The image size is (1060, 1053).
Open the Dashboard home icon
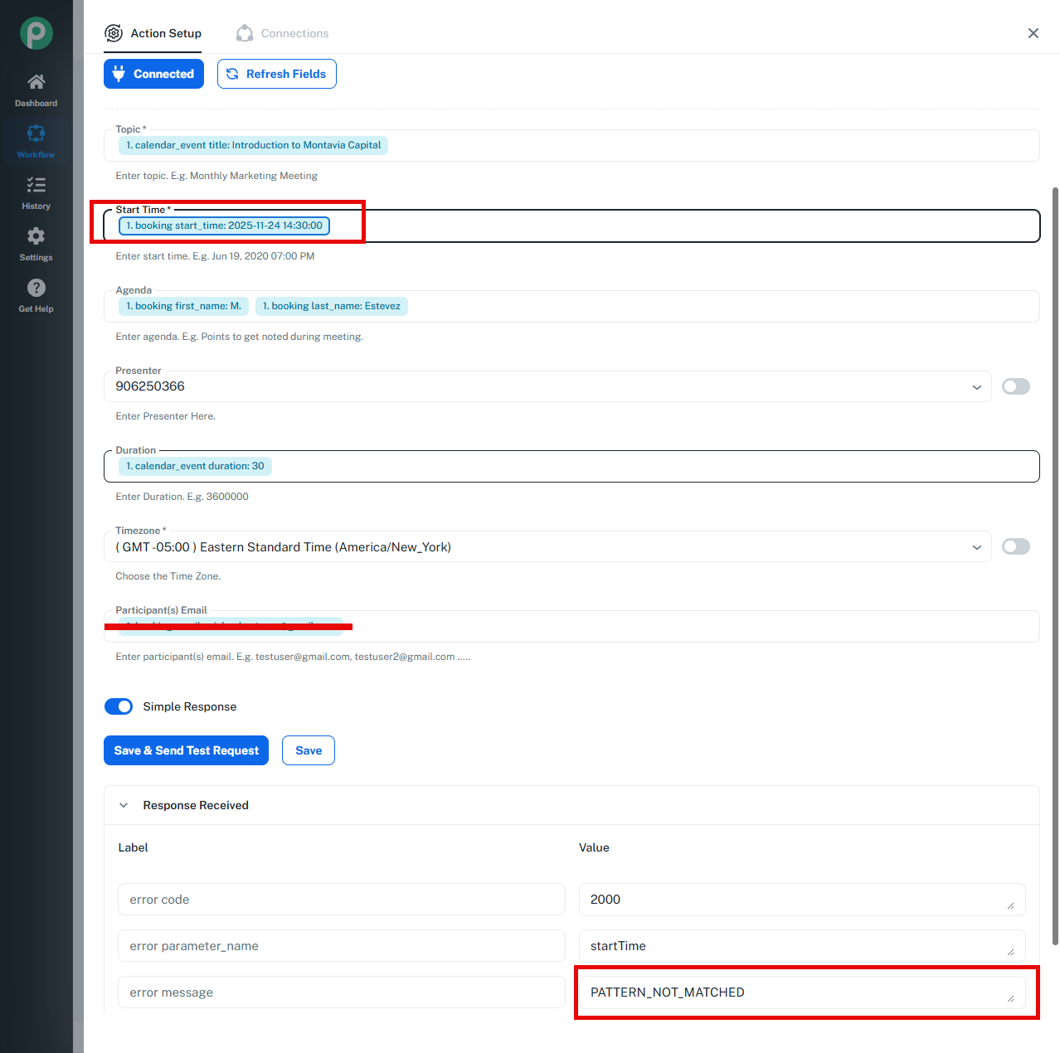coord(36,82)
